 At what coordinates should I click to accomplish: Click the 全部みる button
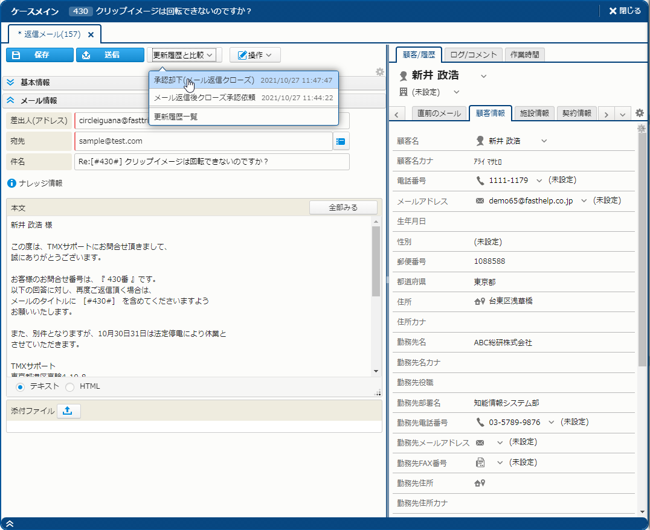(x=343, y=208)
